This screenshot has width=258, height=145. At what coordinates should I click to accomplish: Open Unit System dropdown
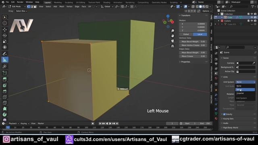tap(246, 82)
